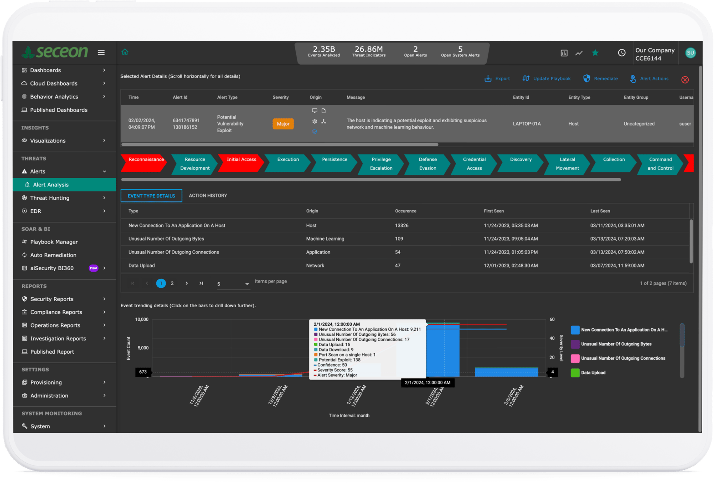Click the Data Upload event type row
The width and height of the screenshot is (714, 483).
point(405,266)
